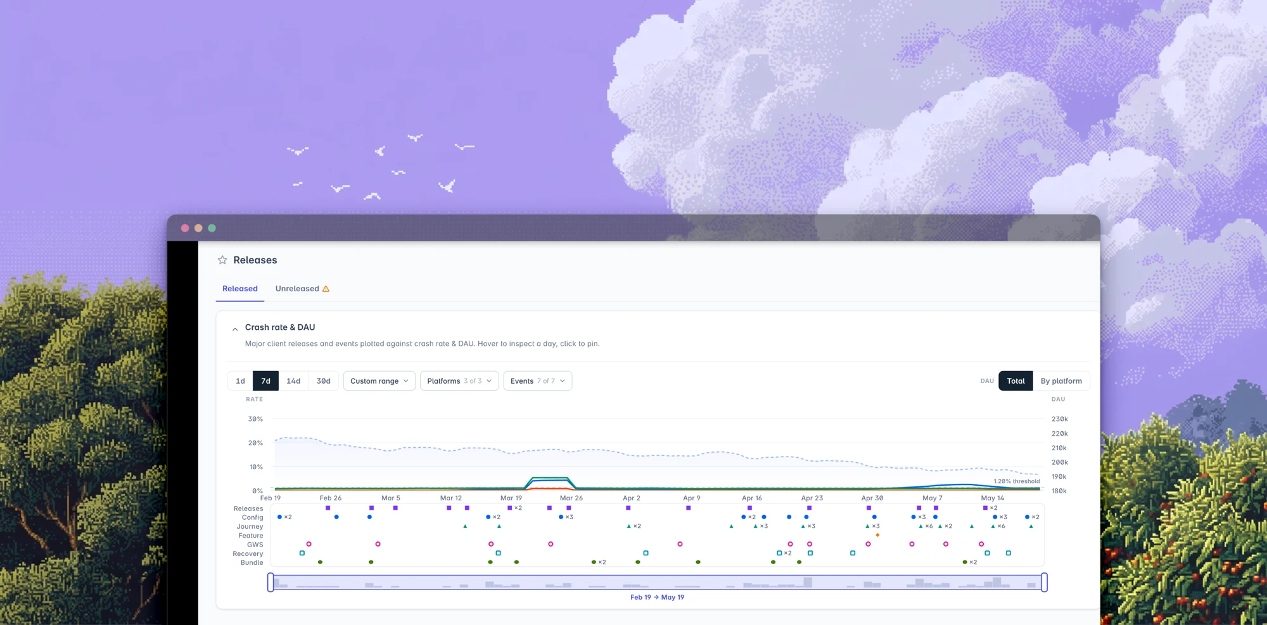Click the Mar 12 date axis label
This screenshot has height=625, width=1267.
[451, 498]
